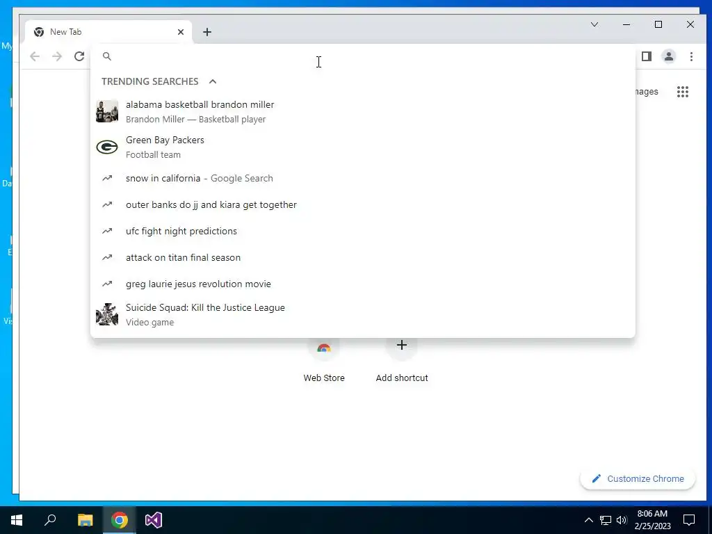Screen dimensions: 712x534
Task: Click trending icon beside ufc fight night
Action: (107, 231)
